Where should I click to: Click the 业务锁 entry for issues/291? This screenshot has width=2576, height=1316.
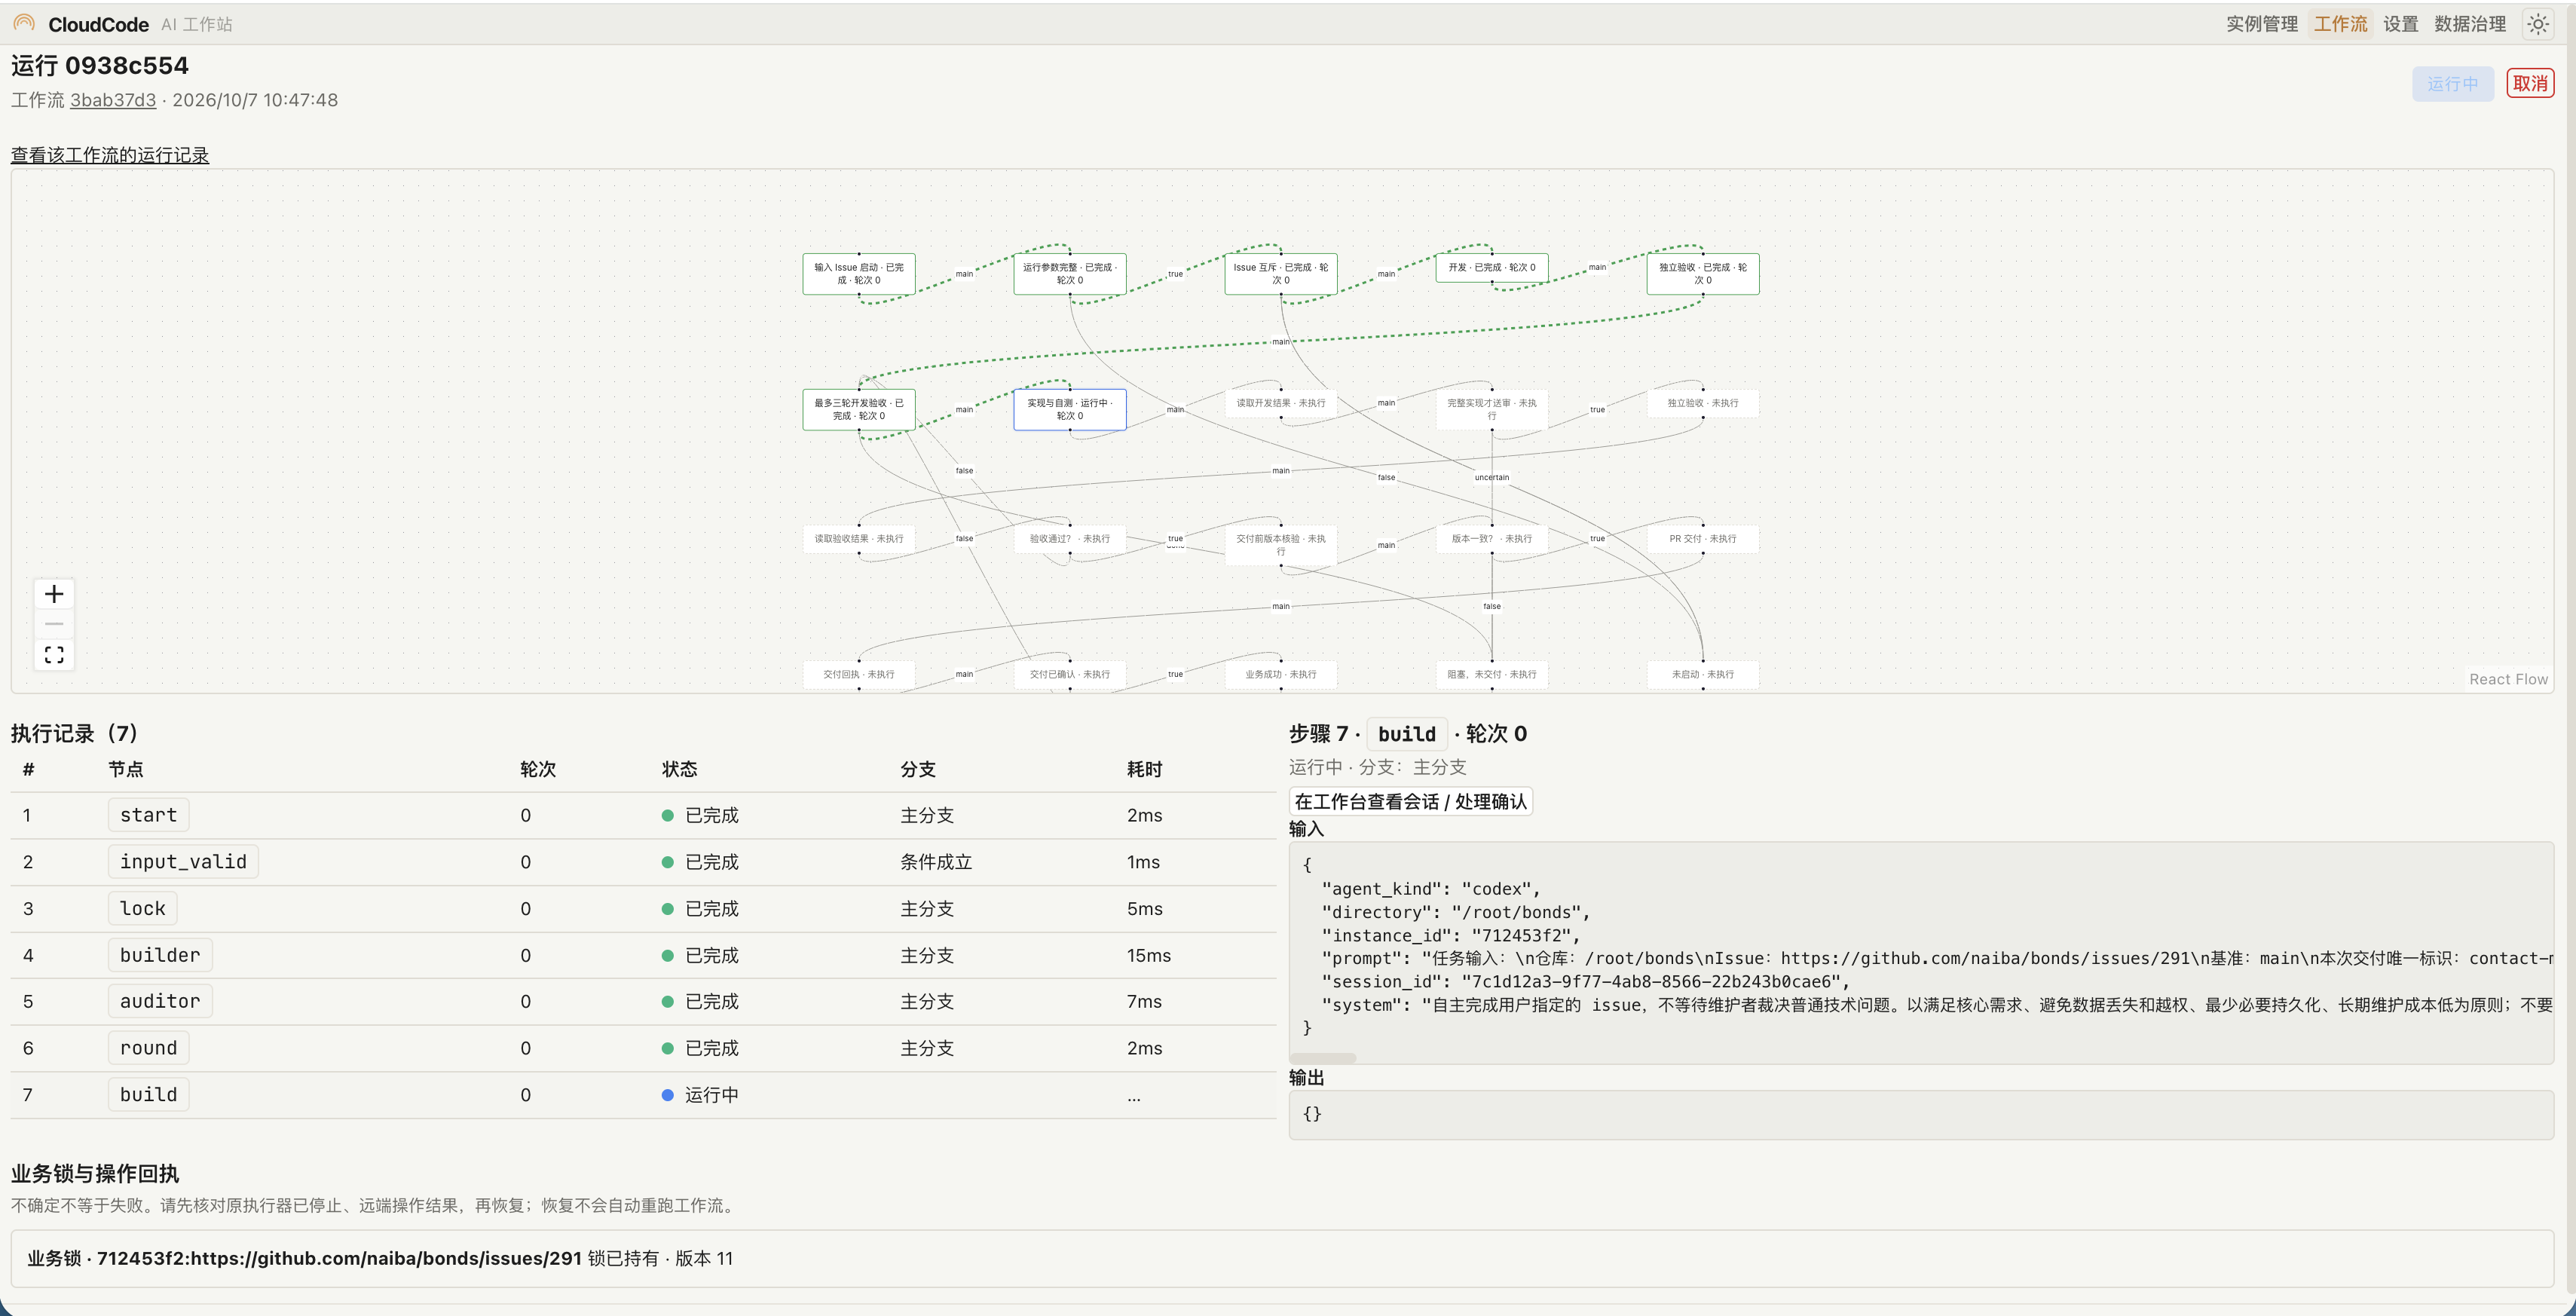pos(1282,1258)
